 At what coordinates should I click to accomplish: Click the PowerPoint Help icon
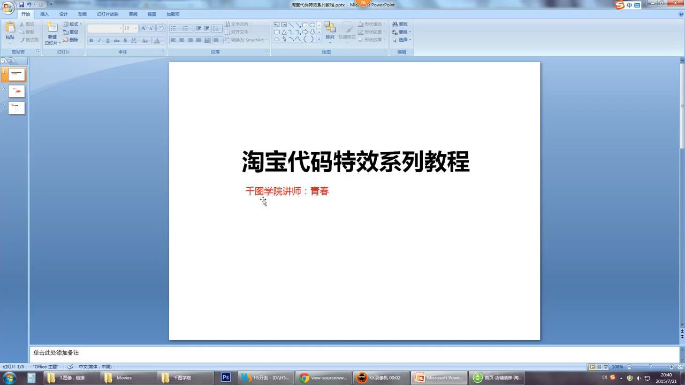click(x=680, y=14)
